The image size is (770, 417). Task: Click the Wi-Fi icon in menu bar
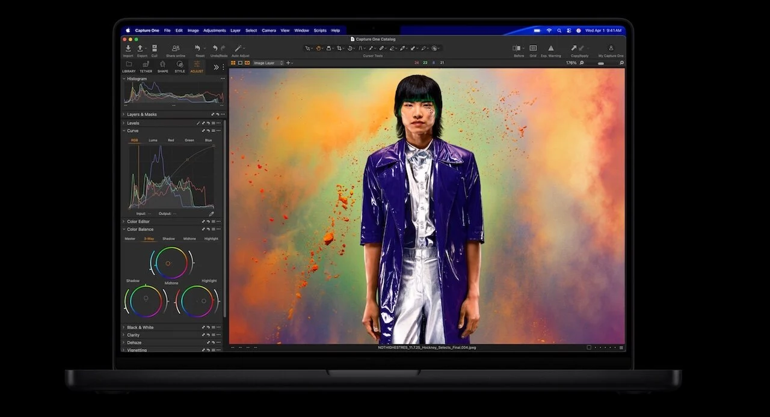pyautogui.click(x=549, y=30)
